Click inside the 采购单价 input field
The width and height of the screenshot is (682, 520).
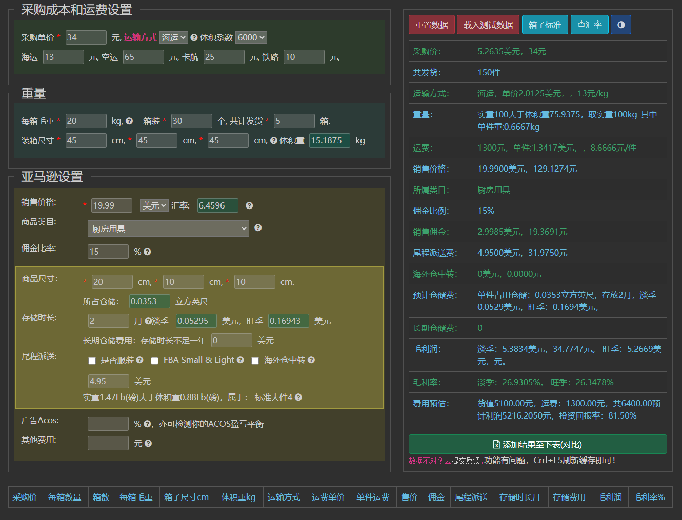pyautogui.click(x=86, y=37)
